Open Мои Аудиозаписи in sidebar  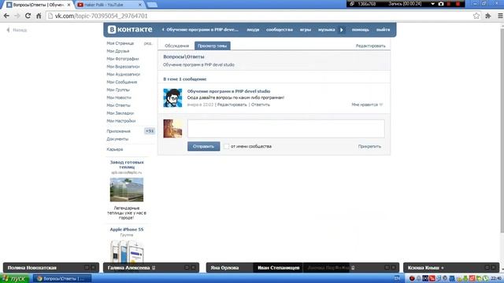click(124, 74)
